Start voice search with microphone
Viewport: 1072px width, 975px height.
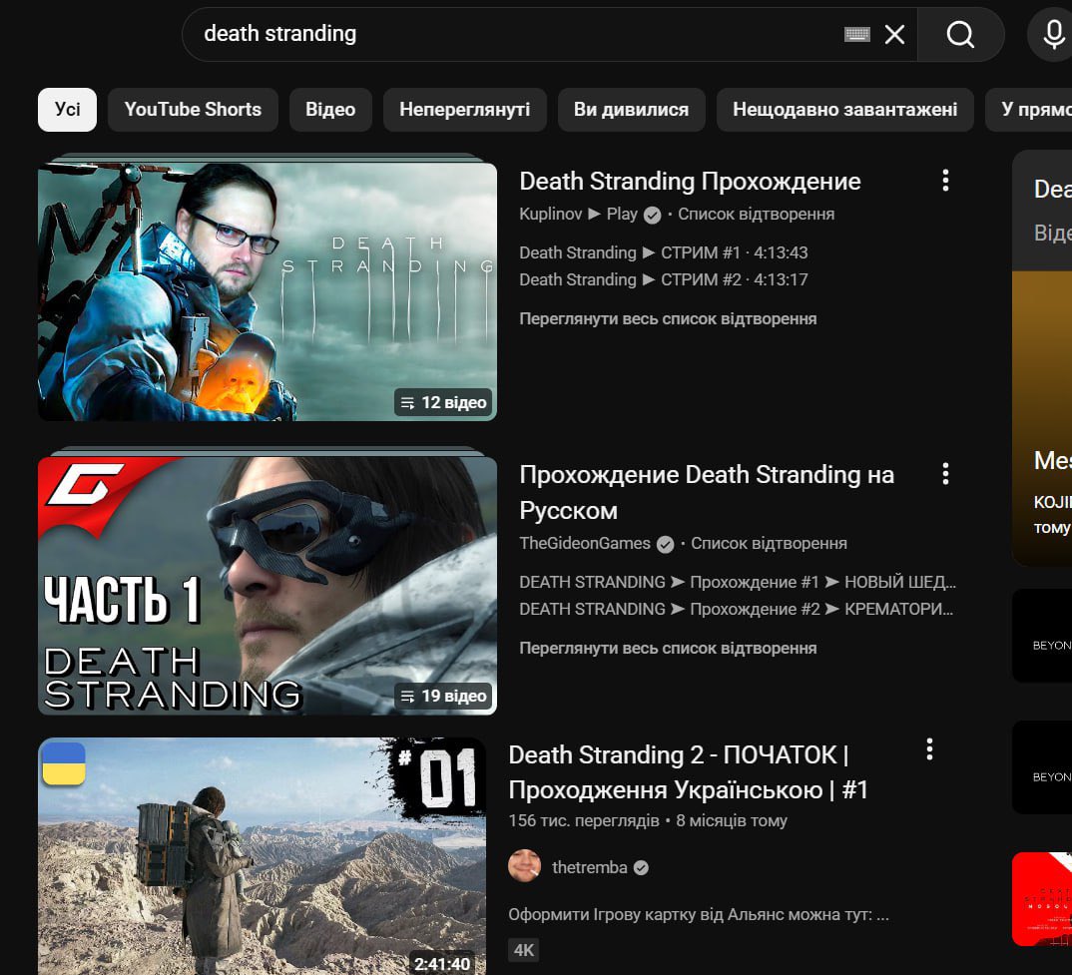click(x=1054, y=34)
